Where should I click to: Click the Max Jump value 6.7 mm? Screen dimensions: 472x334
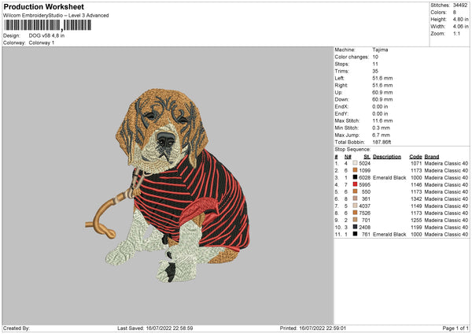pos(381,135)
